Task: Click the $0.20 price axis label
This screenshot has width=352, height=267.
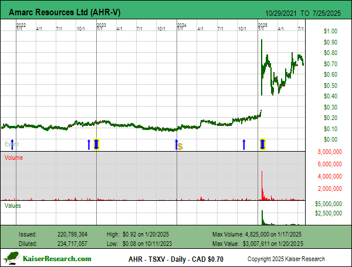Action: click(x=330, y=118)
